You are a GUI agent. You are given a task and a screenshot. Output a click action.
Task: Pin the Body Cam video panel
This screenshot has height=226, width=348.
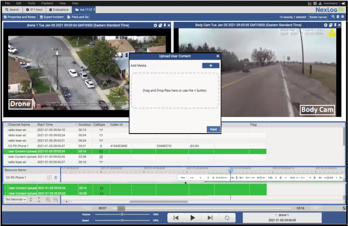tap(335, 25)
